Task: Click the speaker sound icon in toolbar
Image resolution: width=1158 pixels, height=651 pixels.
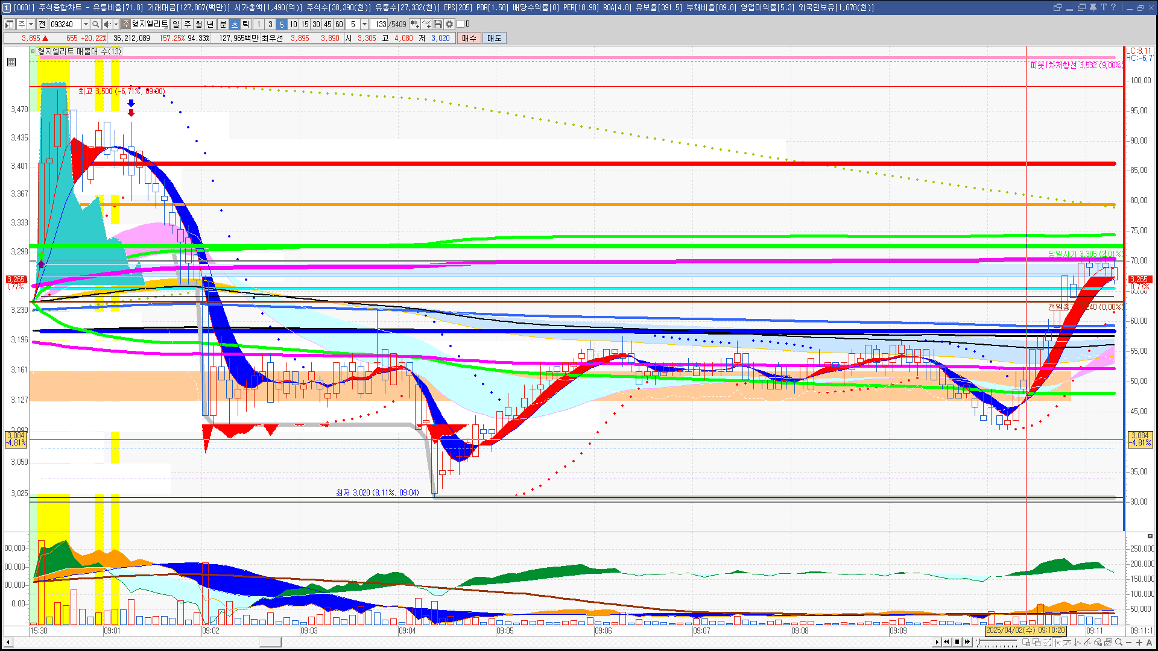Action: [107, 24]
